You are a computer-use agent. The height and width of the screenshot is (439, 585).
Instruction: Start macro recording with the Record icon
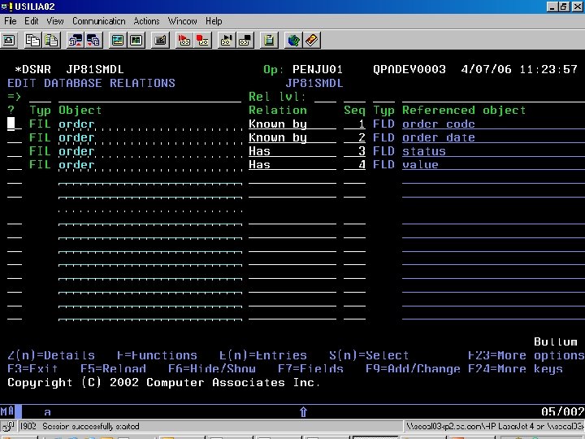(x=184, y=41)
